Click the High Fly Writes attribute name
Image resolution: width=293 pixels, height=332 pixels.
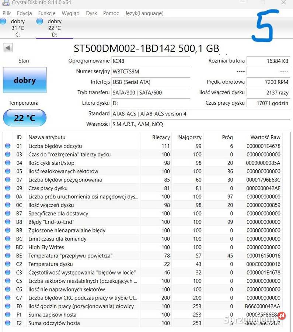click(46, 247)
